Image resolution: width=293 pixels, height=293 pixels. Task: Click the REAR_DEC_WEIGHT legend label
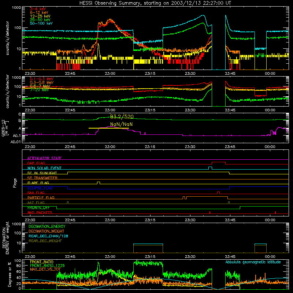tap(45, 241)
